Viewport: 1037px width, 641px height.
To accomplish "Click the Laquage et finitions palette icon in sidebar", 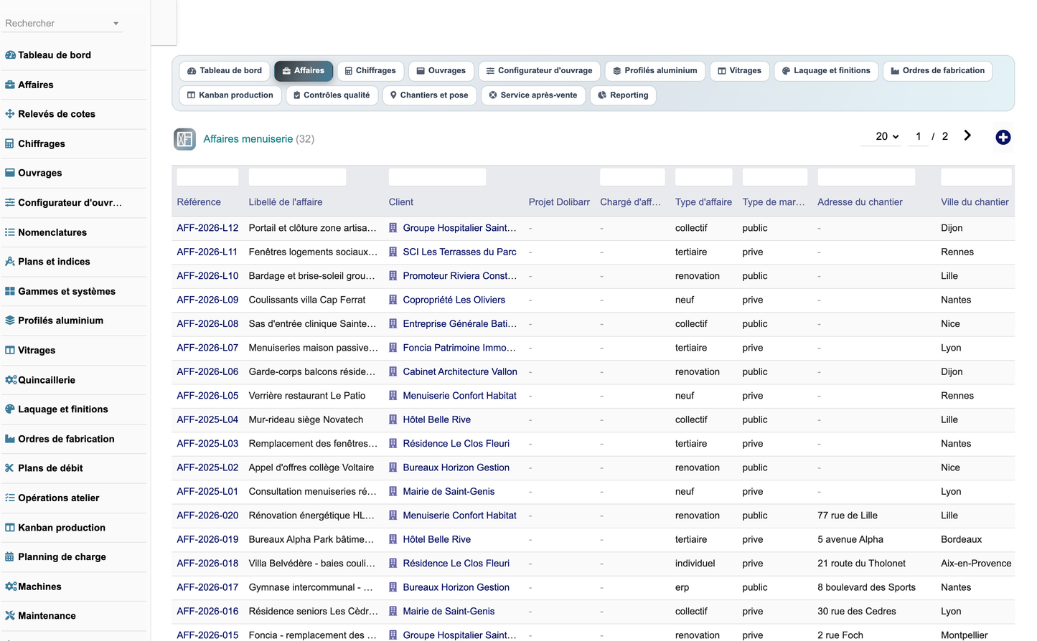I will pyautogui.click(x=10, y=409).
